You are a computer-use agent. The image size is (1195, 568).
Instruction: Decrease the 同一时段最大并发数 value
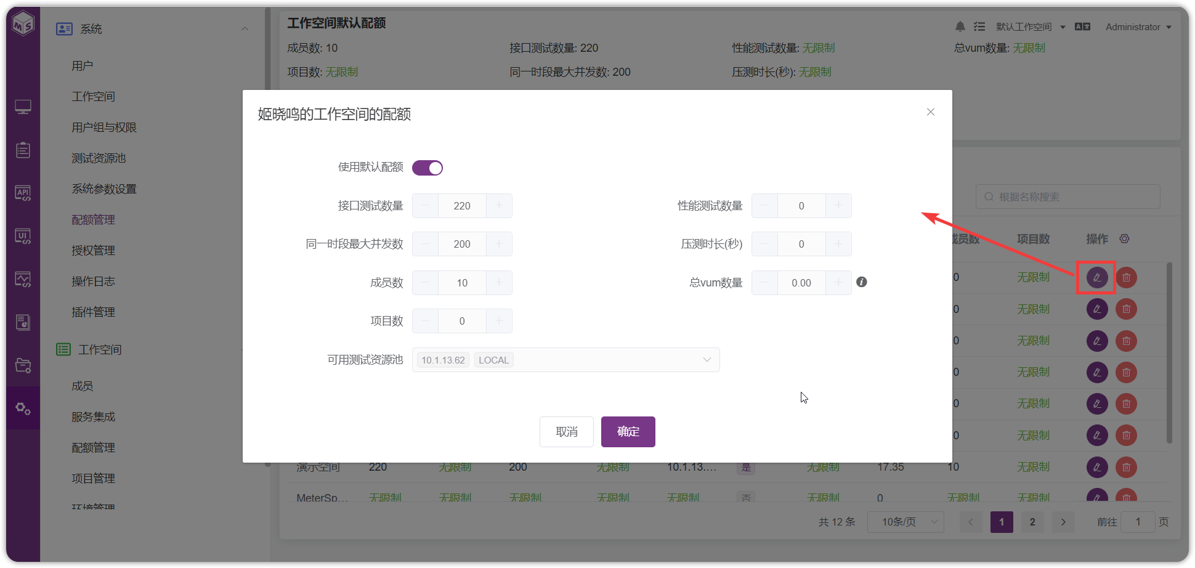click(x=425, y=244)
